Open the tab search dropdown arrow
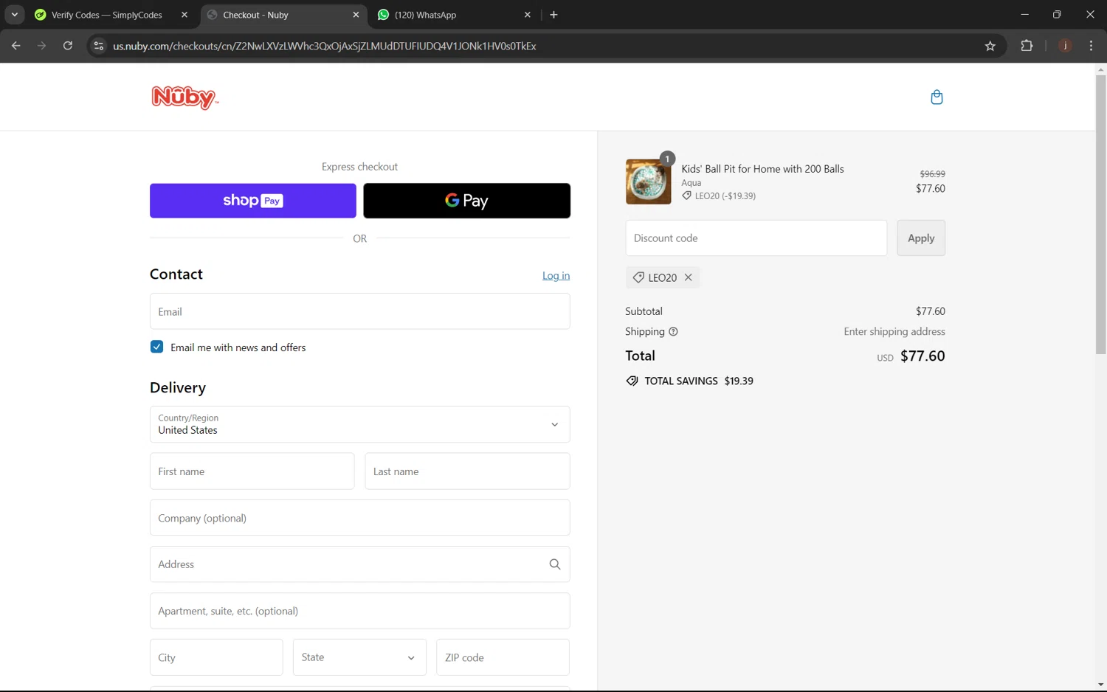 [14, 15]
